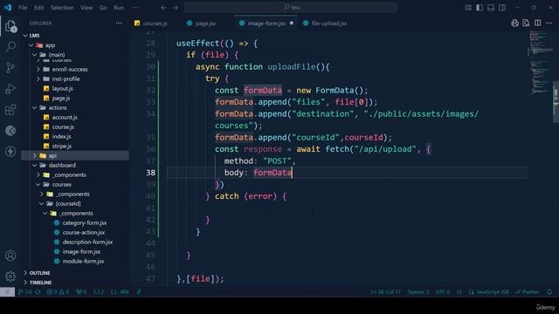Viewport: 559px width, 314px height.
Task: Open description-form.jsx in the explorer
Action: 87,242
